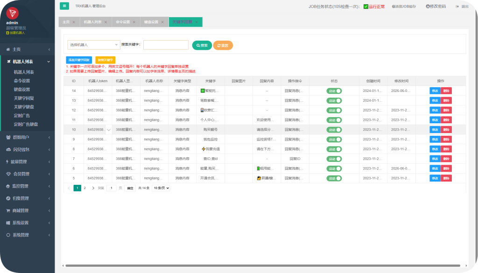Click the 闪兑钱包 cloud icon
Screen dimensions: 478x273
[8, 150]
